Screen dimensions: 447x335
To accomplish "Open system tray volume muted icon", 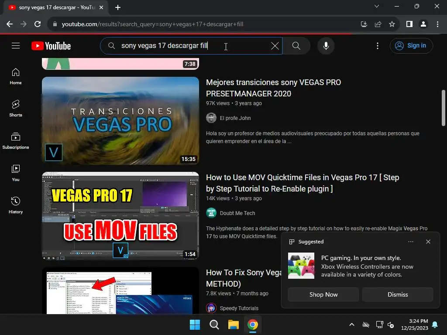I will tap(391, 325).
